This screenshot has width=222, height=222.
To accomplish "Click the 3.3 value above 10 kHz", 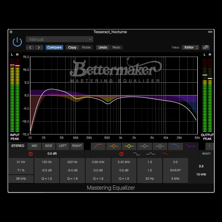I will tap(201, 166).
